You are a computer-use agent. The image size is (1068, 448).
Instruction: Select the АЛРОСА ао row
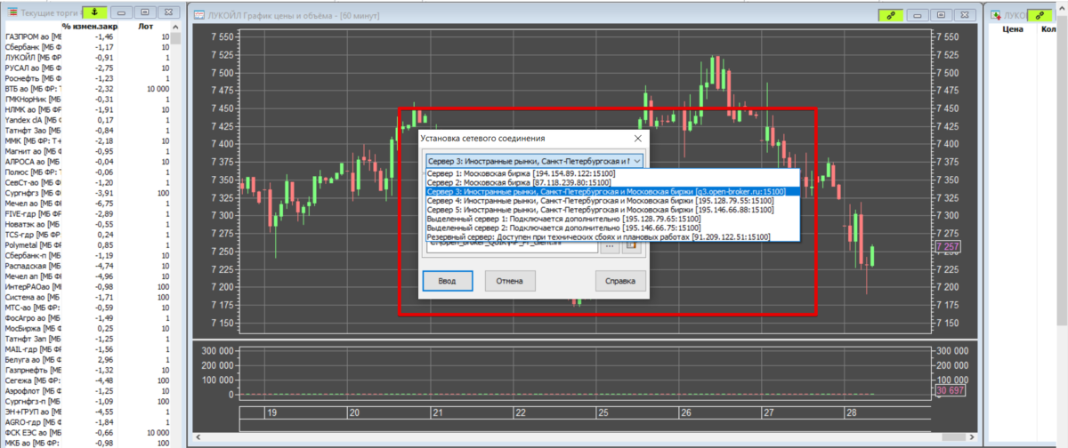point(87,162)
